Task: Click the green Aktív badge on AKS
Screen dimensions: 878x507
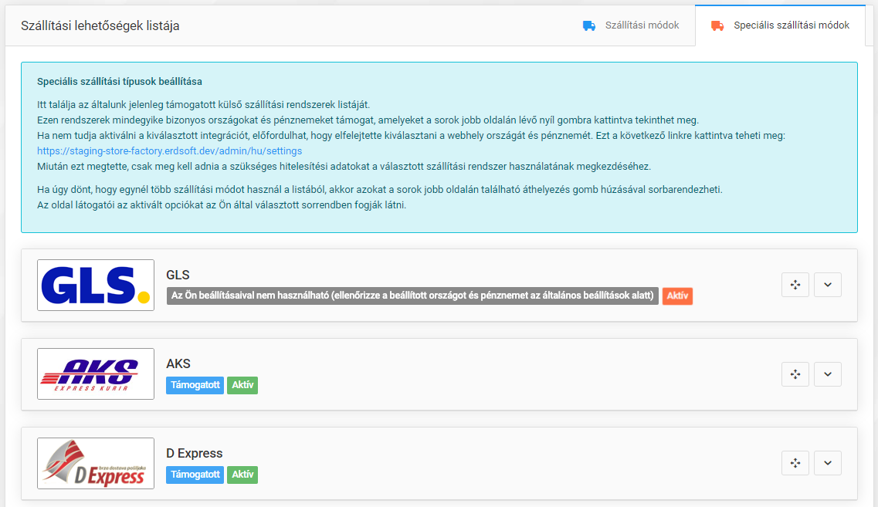Action: [x=242, y=385]
